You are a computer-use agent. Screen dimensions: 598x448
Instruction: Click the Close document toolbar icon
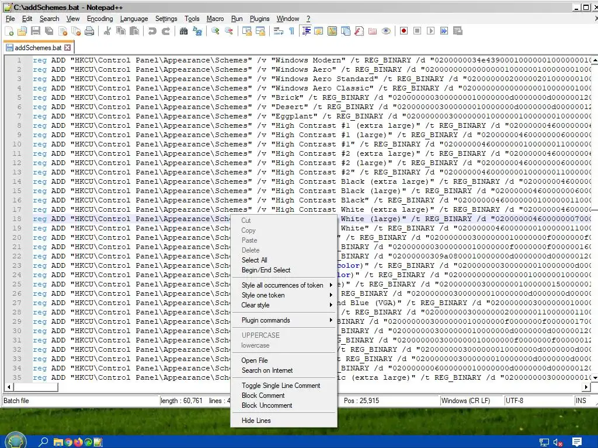point(63,32)
